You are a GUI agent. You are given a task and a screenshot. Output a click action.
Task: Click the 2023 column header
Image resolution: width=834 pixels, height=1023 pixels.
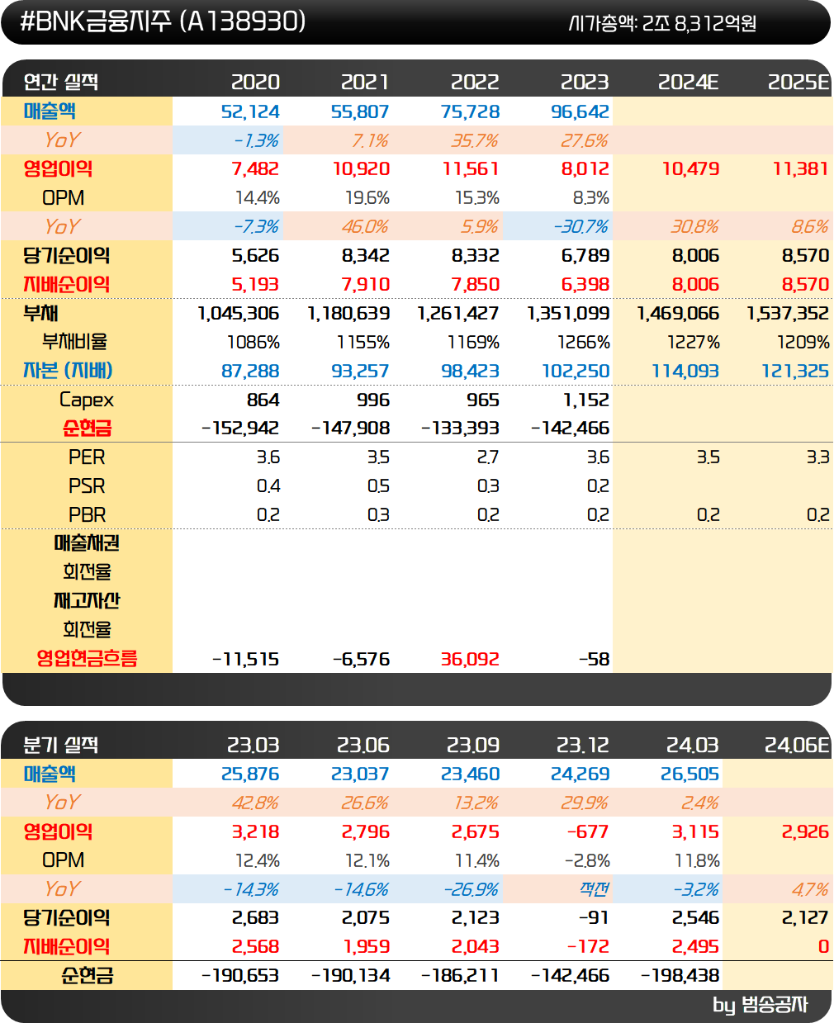pyautogui.click(x=585, y=82)
